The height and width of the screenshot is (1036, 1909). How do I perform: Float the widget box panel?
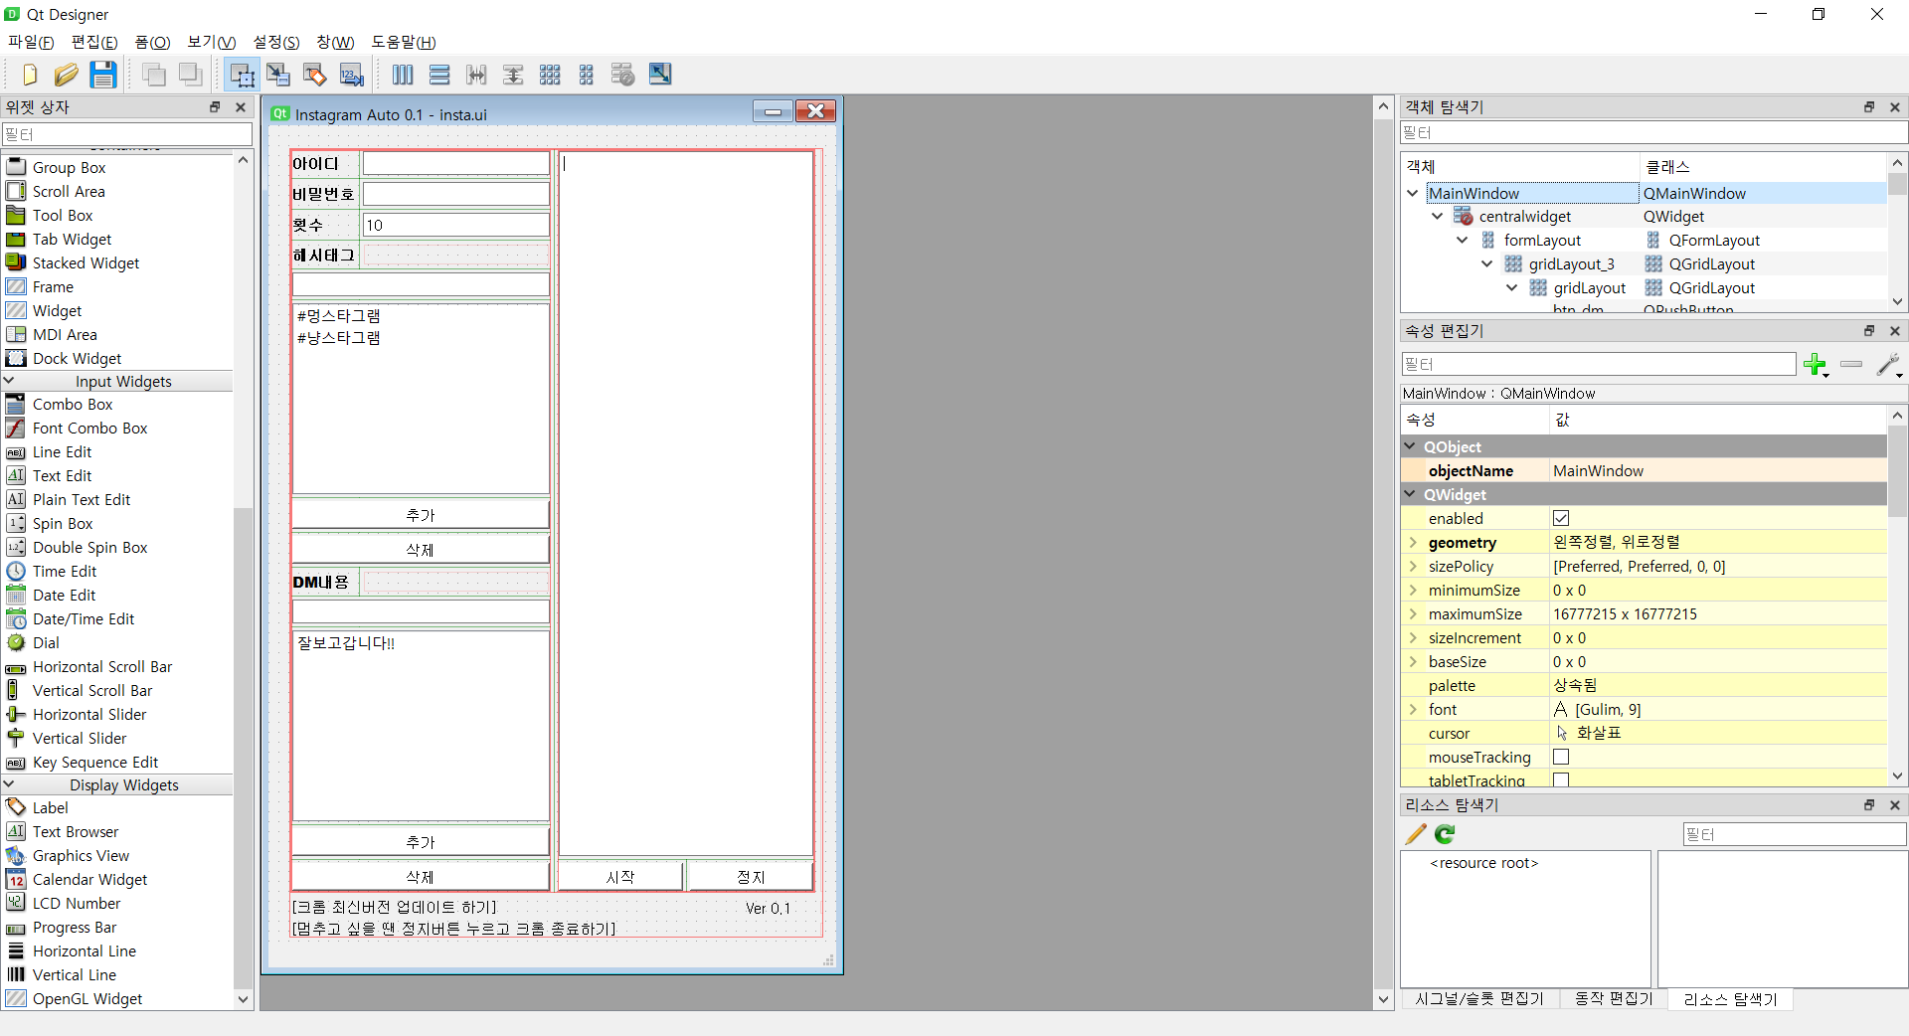click(214, 107)
